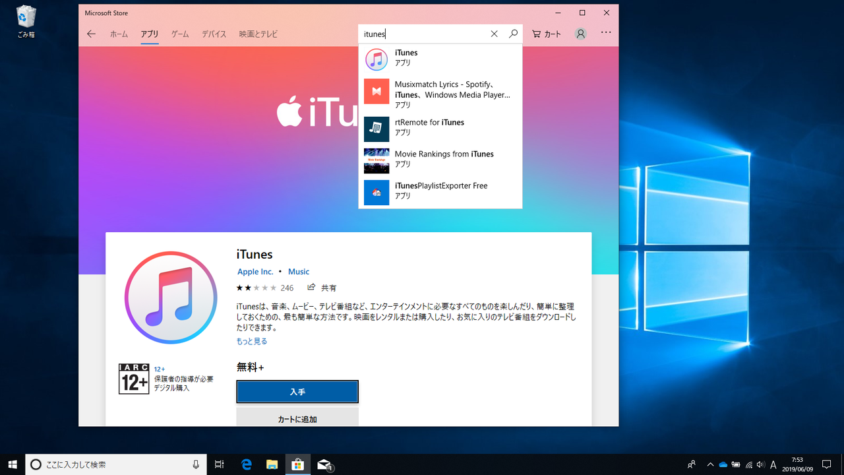Select iTunesPlaylistExporter Free icon

(377, 193)
